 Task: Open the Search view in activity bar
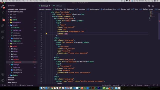pos(3,13)
